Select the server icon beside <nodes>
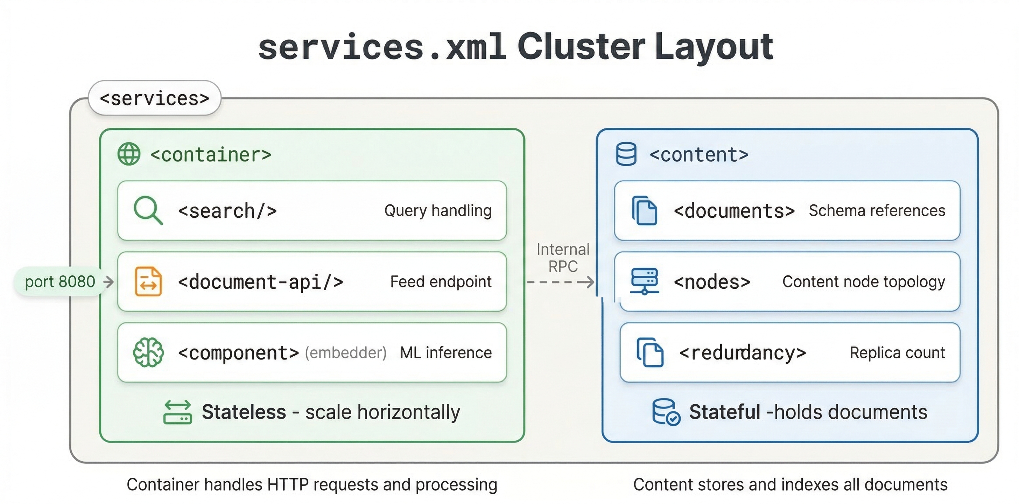 pyautogui.click(x=644, y=282)
